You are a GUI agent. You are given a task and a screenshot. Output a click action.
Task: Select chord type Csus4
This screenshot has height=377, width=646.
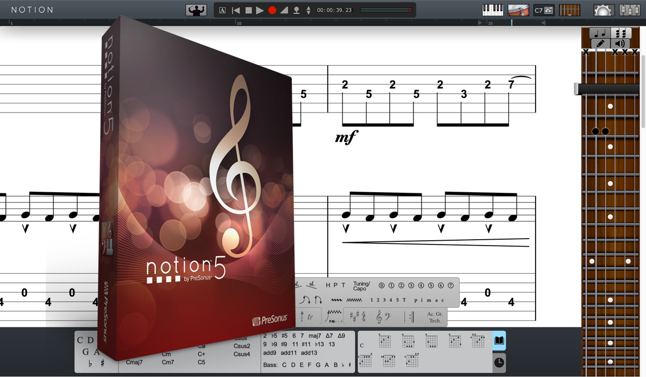pos(242,354)
